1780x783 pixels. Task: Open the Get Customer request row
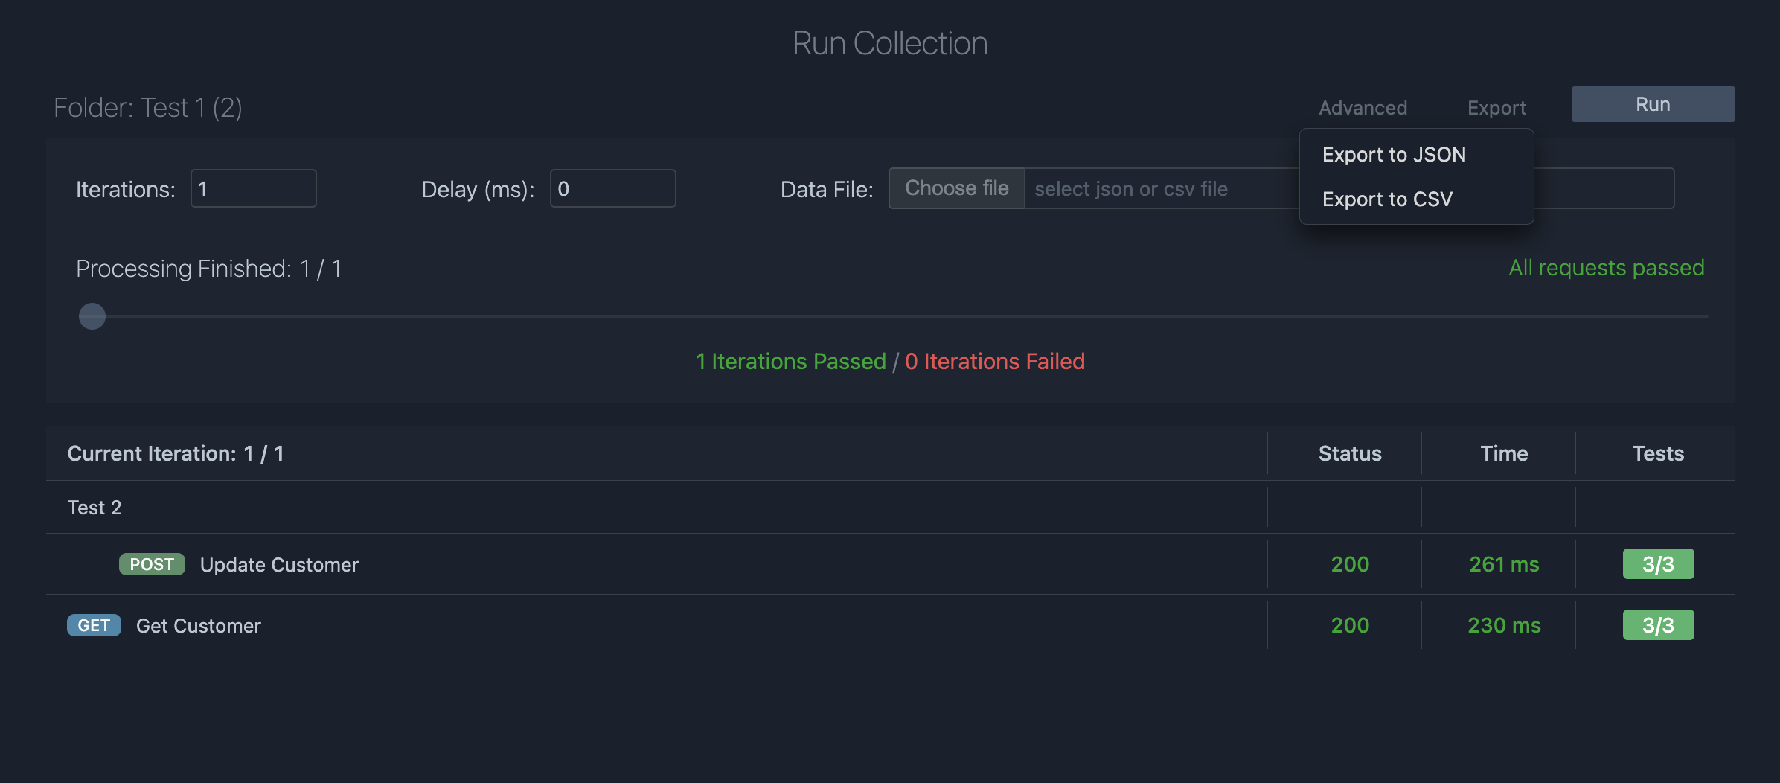[x=197, y=625]
